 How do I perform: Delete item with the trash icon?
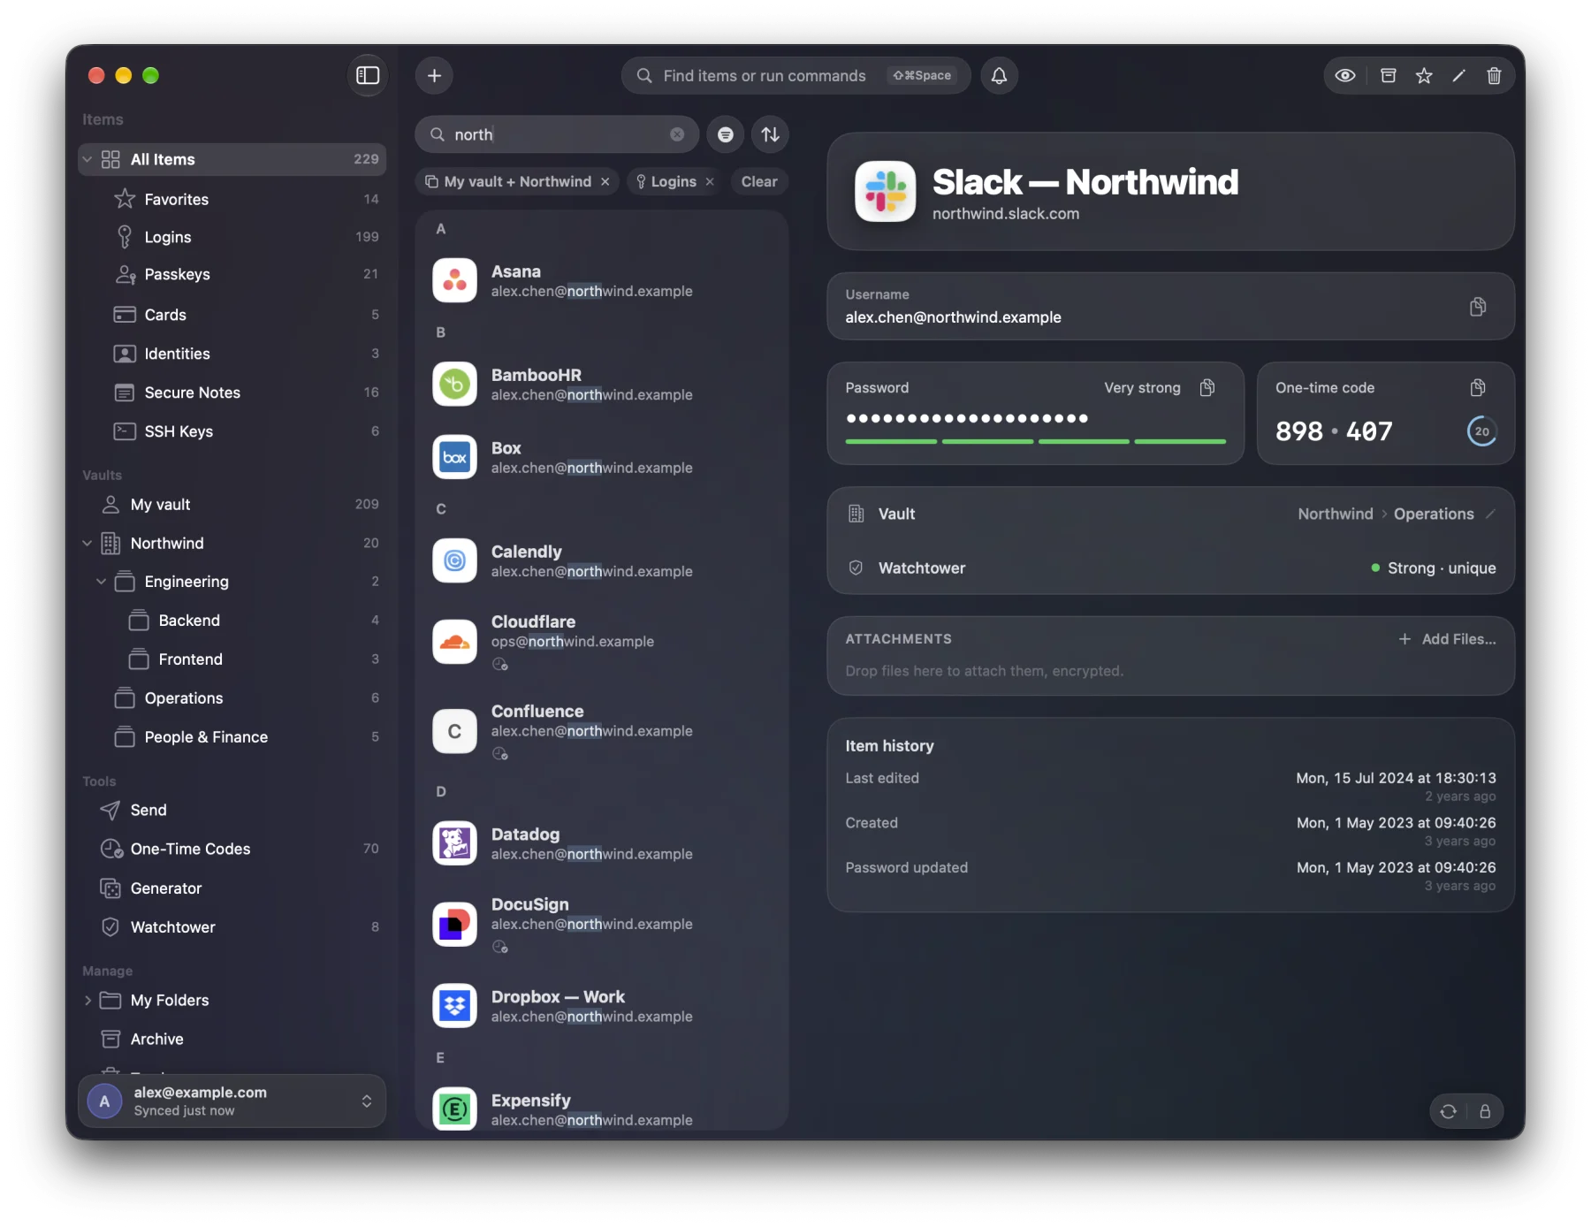point(1494,76)
